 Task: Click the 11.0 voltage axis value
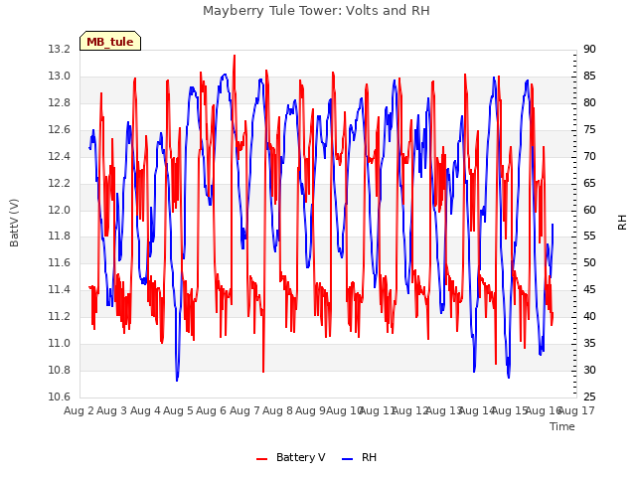[x=60, y=343]
